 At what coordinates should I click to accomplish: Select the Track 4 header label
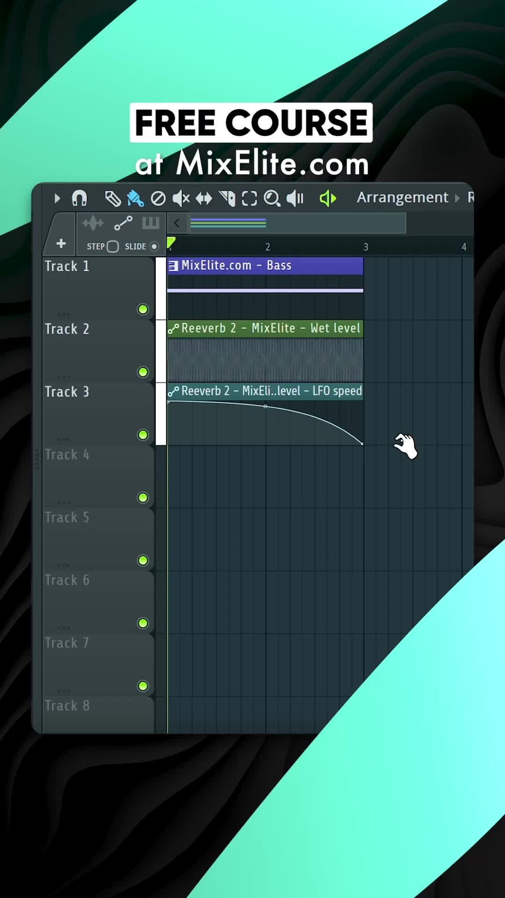click(67, 455)
